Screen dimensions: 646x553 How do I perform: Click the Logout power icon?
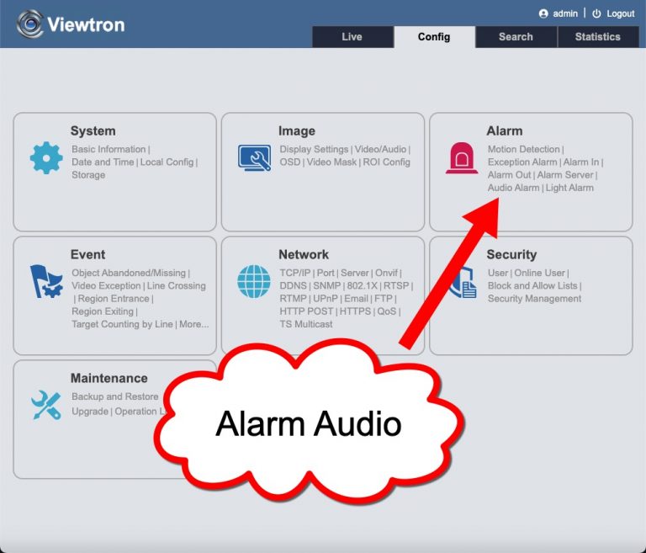(x=596, y=13)
